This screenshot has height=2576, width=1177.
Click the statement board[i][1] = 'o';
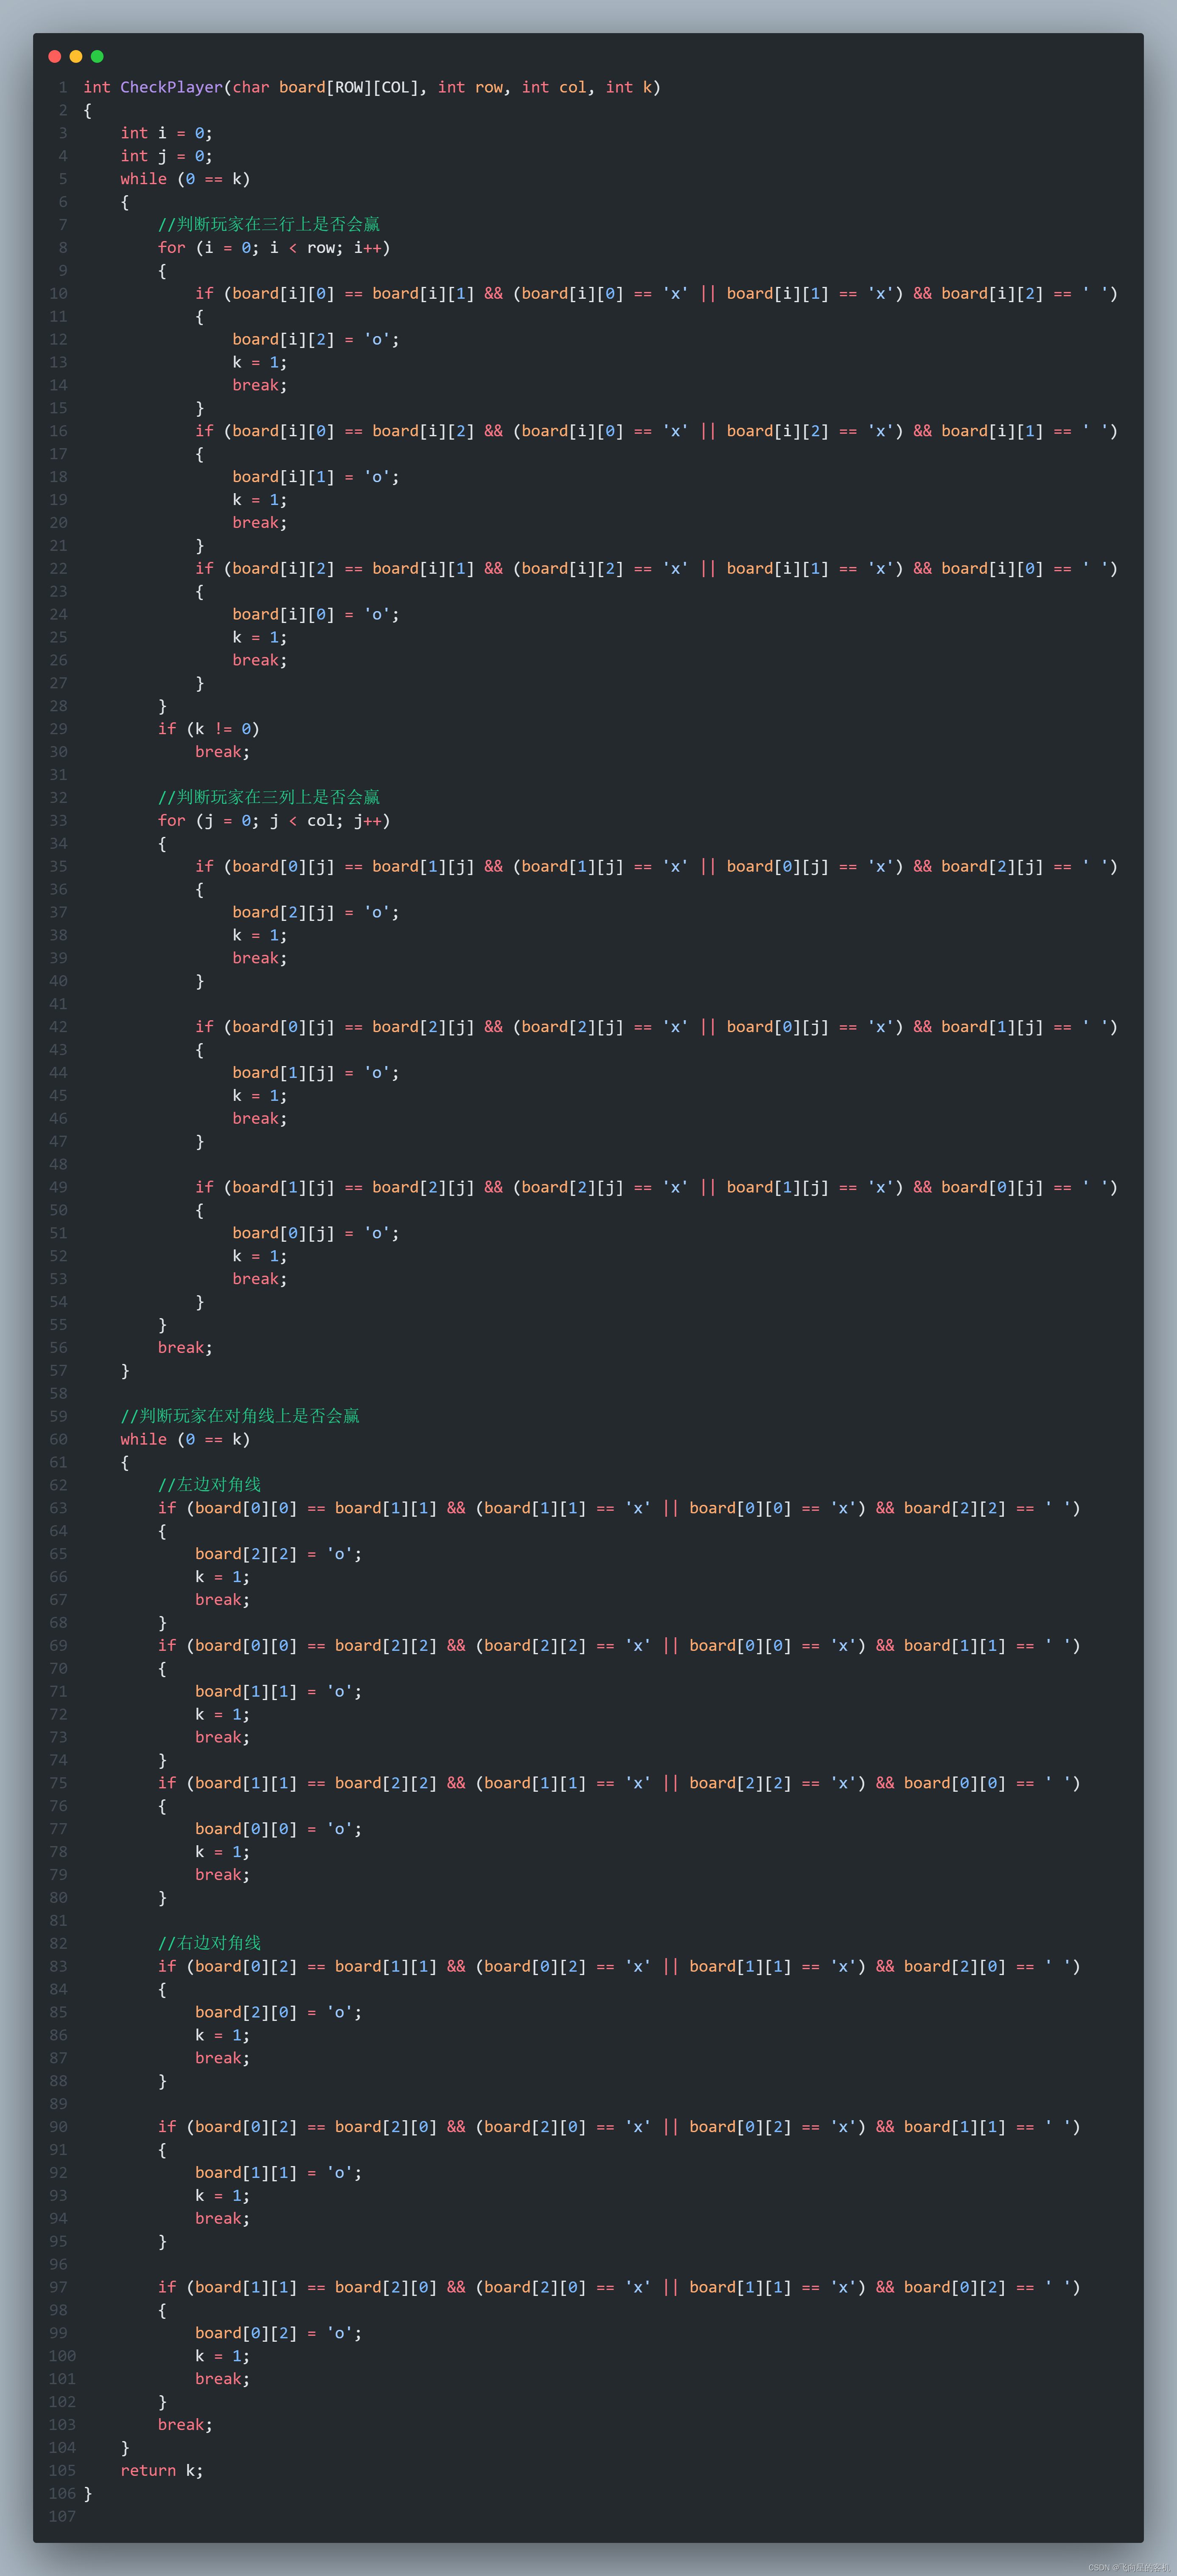(x=316, y=477)
